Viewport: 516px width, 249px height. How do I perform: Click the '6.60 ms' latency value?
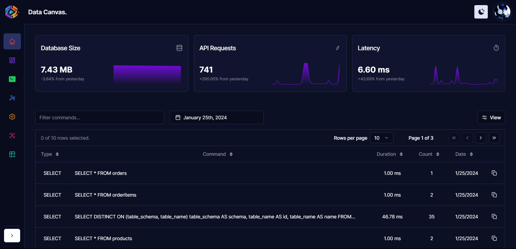374,70
